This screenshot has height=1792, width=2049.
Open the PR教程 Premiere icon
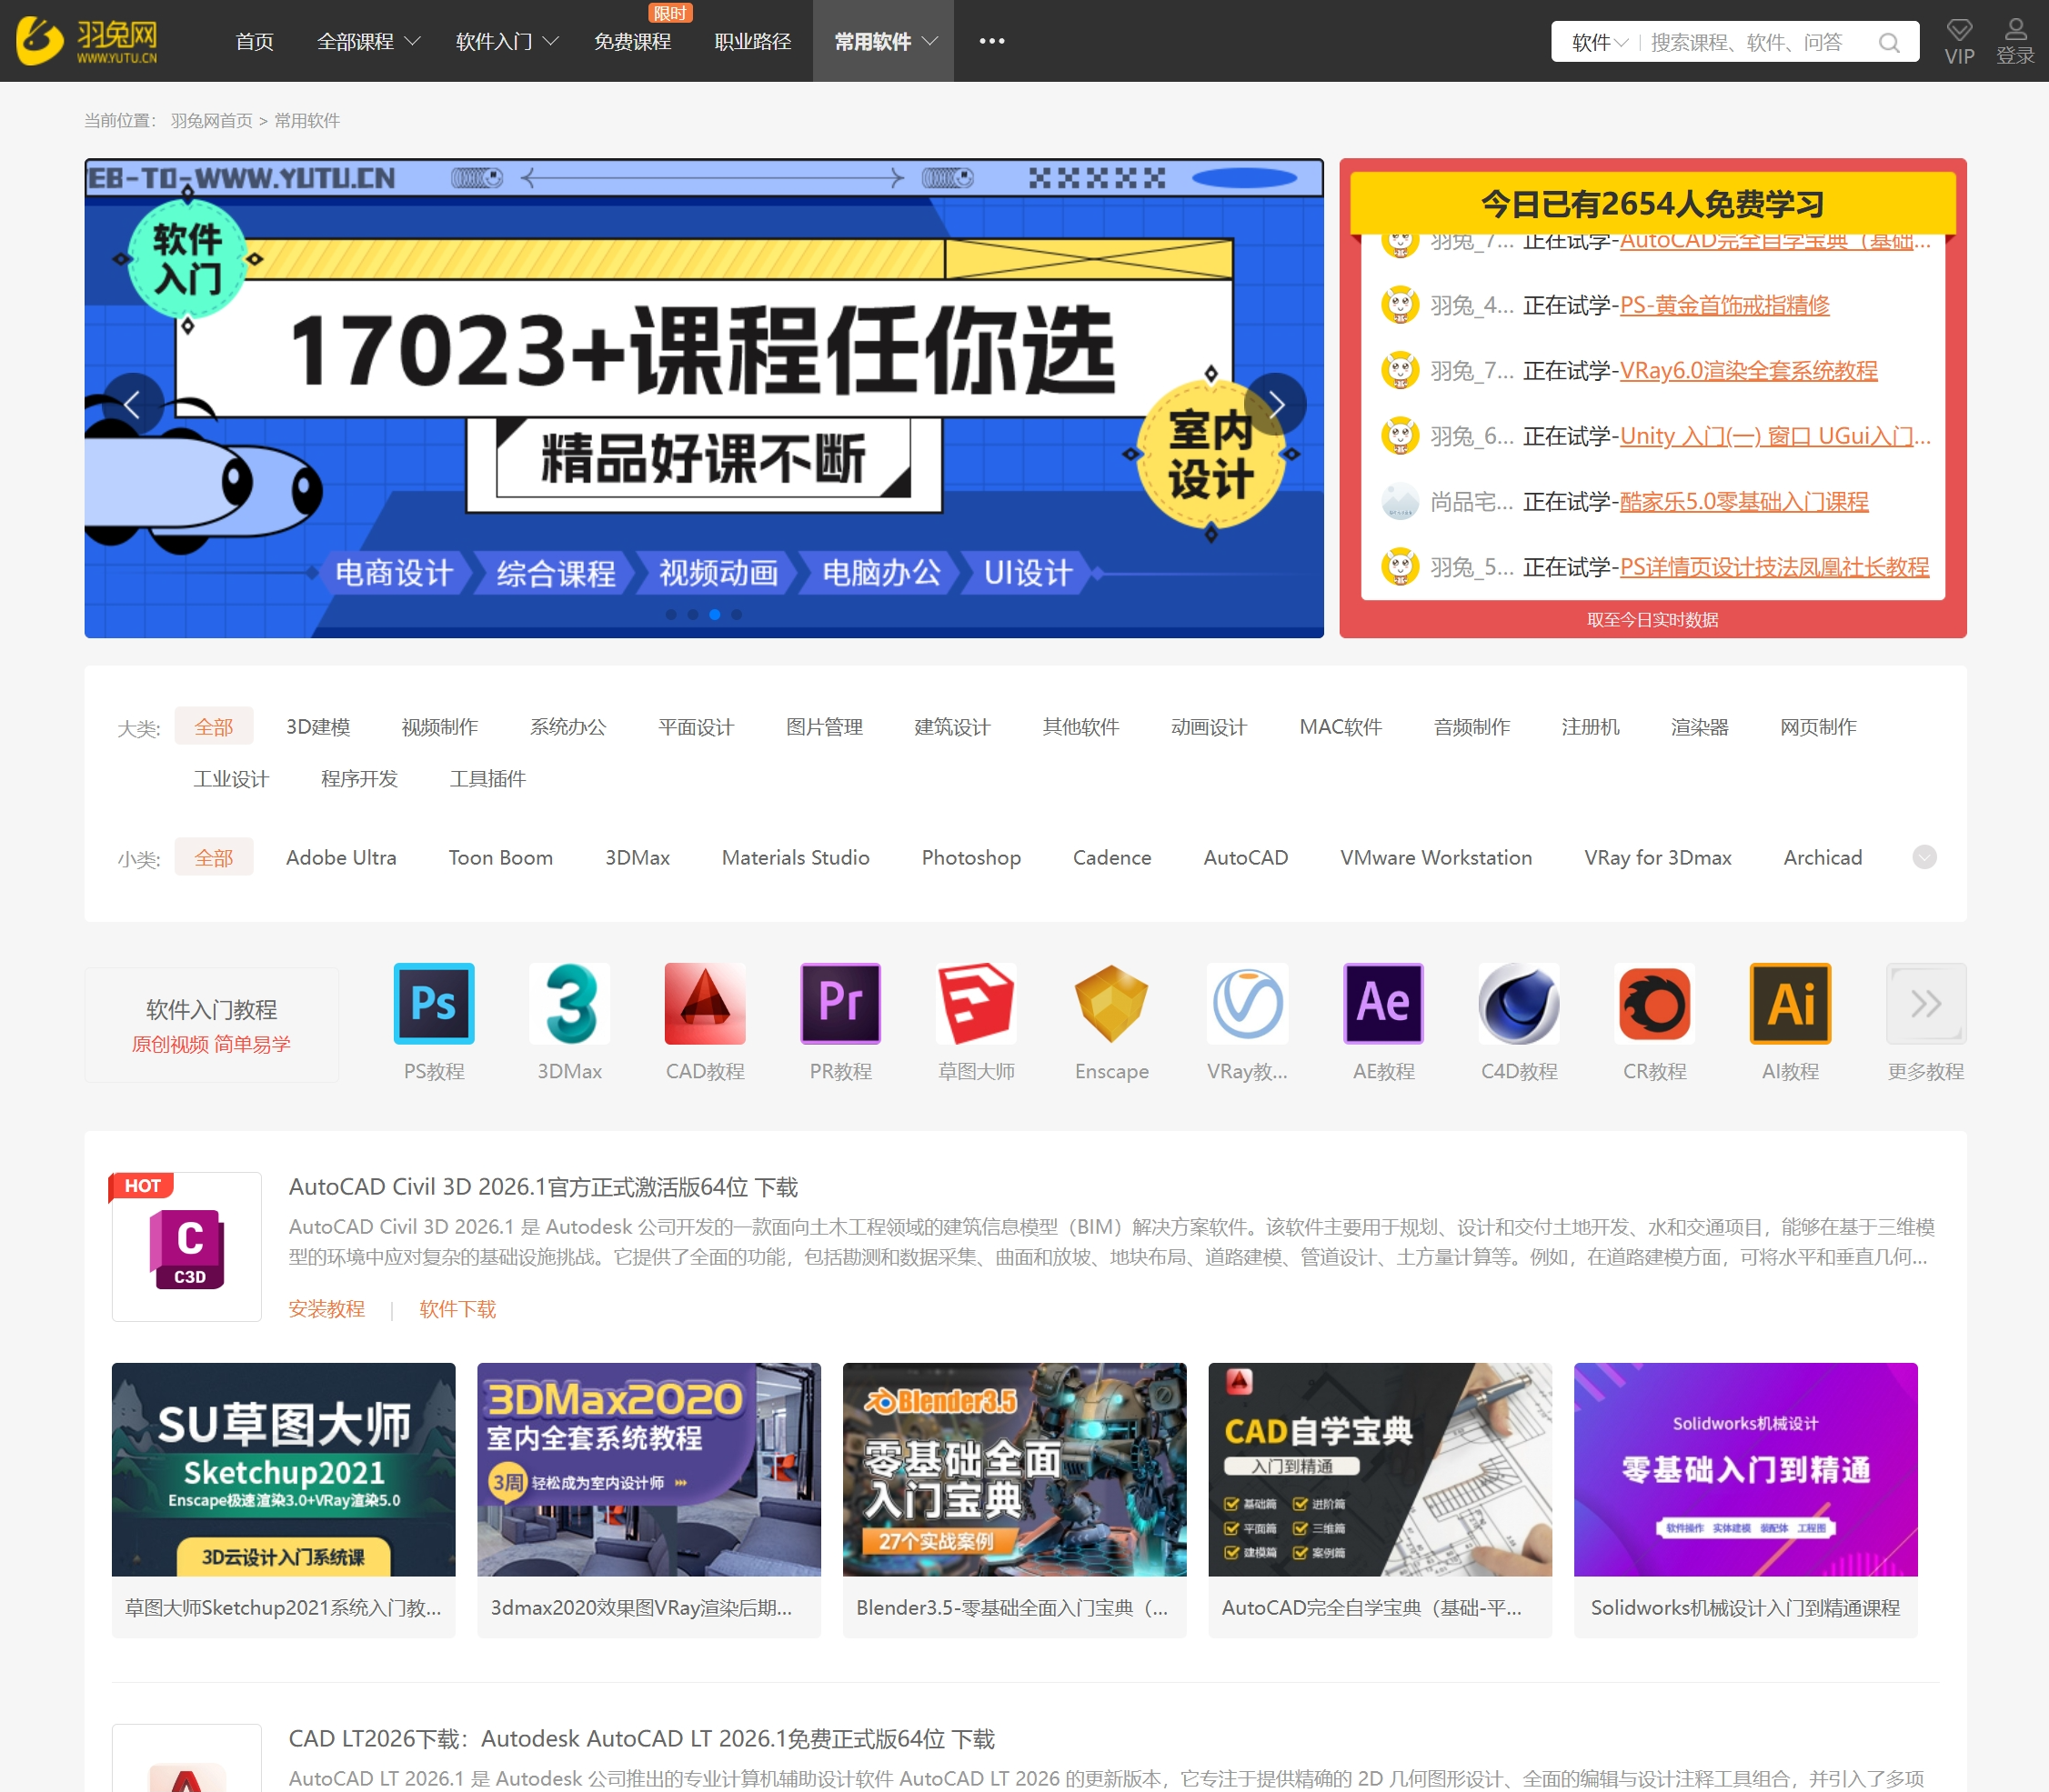840,1003
